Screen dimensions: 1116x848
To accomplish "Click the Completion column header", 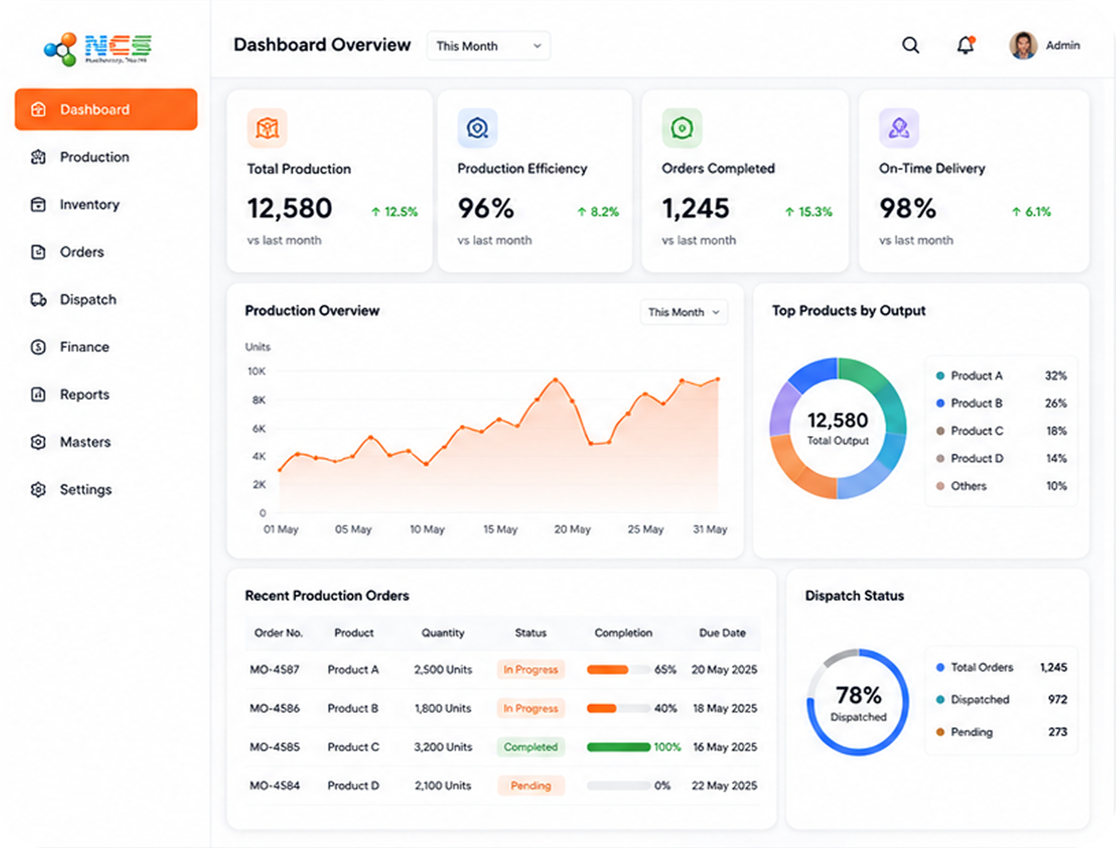I will point(623,632).
